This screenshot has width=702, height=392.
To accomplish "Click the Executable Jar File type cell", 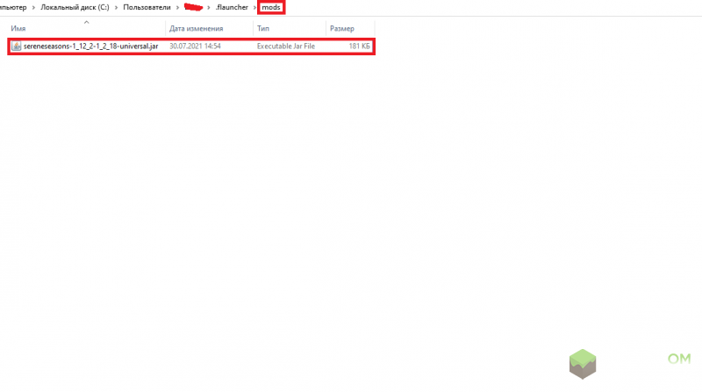I will [285, 46].
